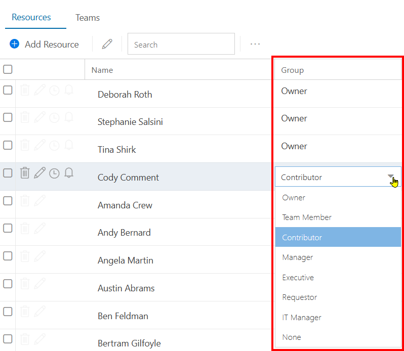Viewport: 404px width, 351px height.
Task: Check the box for Amanda Crew
Action: pos(8,201)
